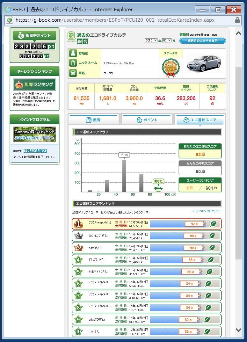Click 選択月のカルテを表示 button

click(202, 41)
